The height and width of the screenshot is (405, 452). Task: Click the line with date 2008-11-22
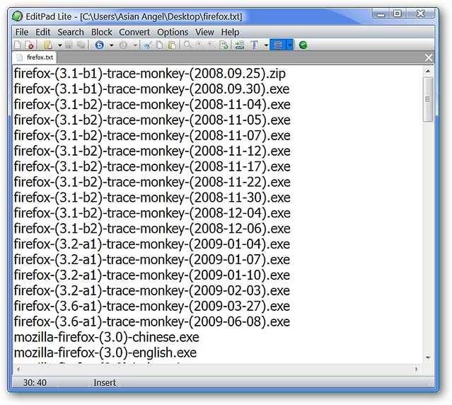click(x=152, y=182)
